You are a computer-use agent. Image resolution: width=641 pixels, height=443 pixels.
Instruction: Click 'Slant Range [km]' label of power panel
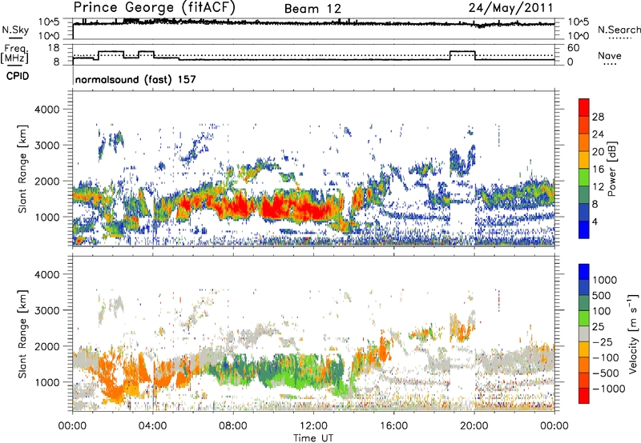(23, 169)
